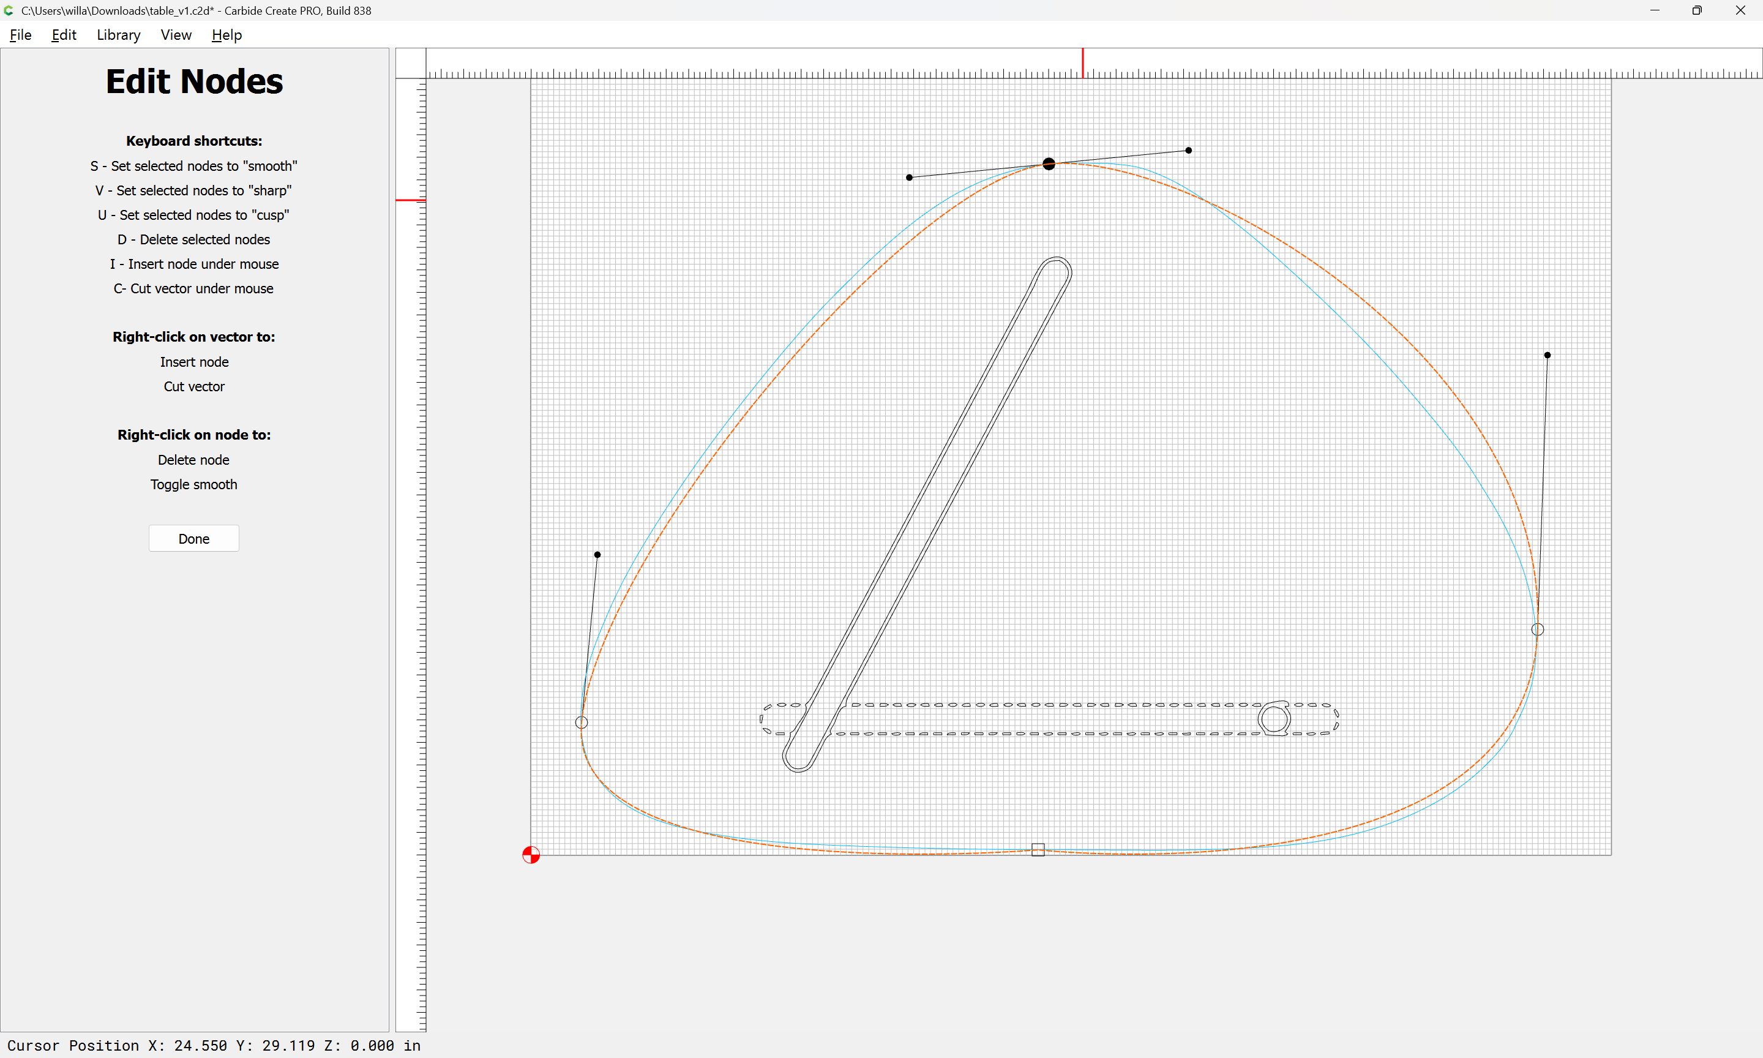Open the Help menu

pyautogui.click(x=226, y=35)
